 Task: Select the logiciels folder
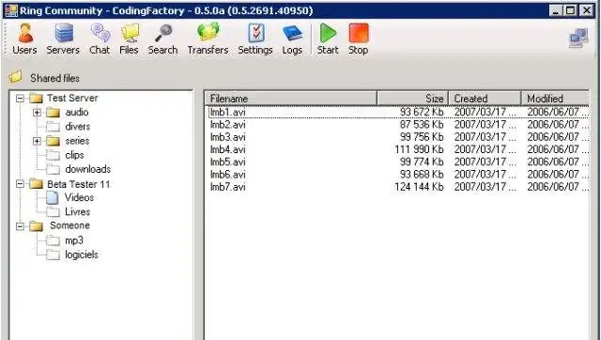point(82,255)
